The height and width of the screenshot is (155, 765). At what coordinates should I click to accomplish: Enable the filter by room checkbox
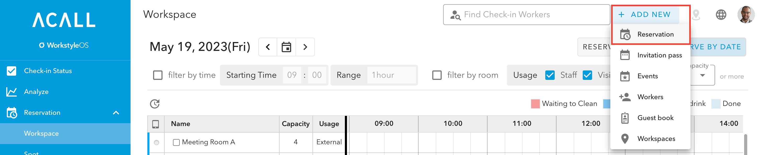click(x=437, y=75)
